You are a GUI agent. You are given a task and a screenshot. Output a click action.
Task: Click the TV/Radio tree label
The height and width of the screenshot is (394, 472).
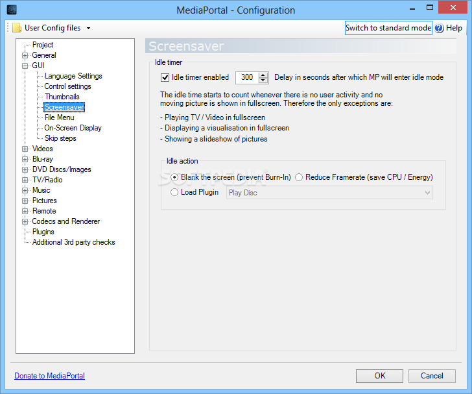point(47,180)
